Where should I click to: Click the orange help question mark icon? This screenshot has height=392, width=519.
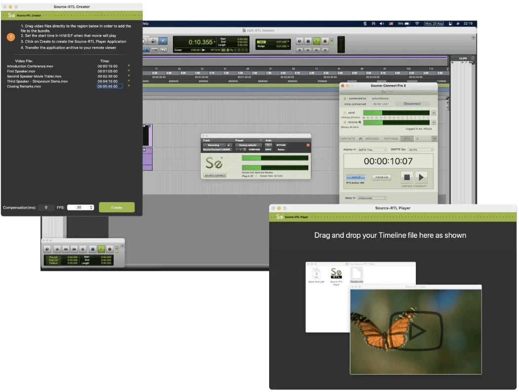point(10,37)
